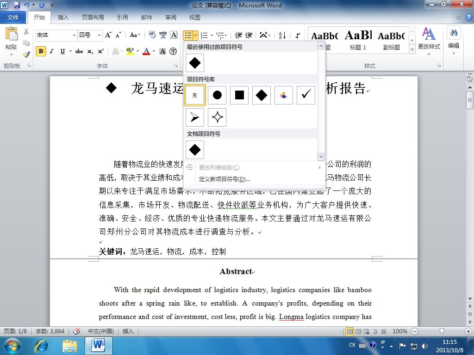
Task: Toggle Bold formatting button
Action: point(41,51)
